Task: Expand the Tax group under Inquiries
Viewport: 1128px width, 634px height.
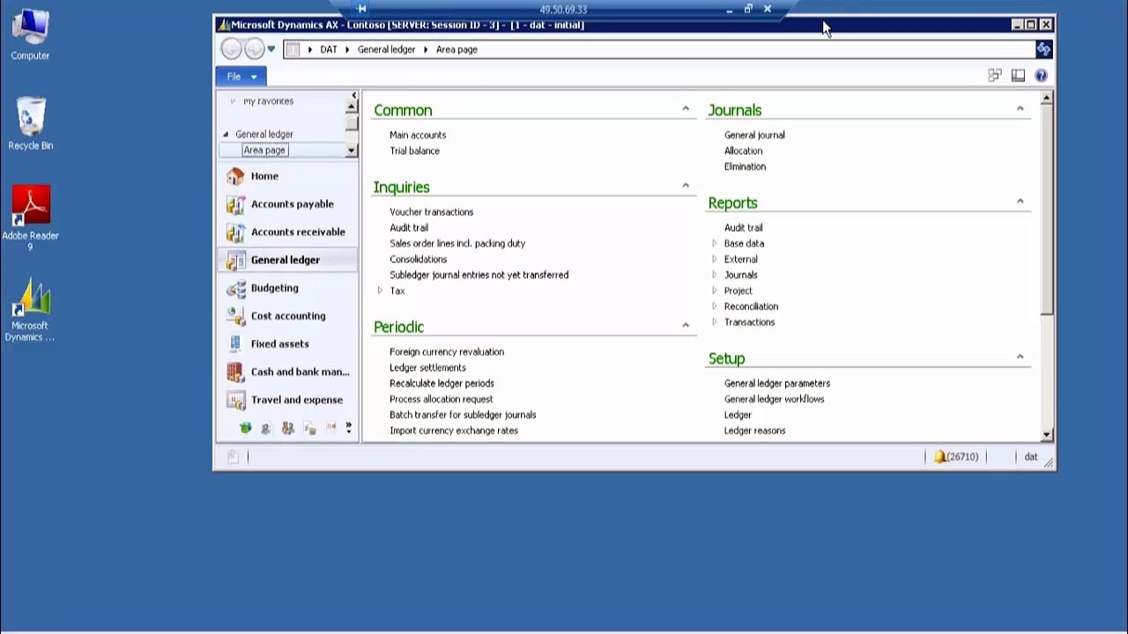Action: coord(380,291)
